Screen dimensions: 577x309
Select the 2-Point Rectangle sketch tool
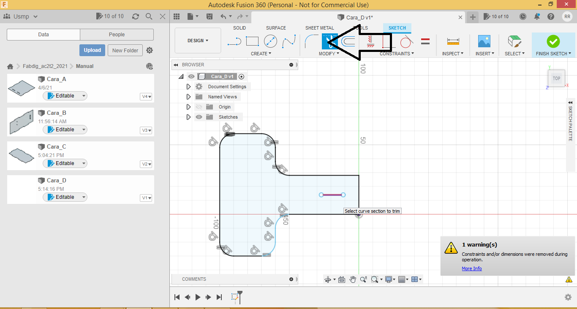click(x=252, y=41)
